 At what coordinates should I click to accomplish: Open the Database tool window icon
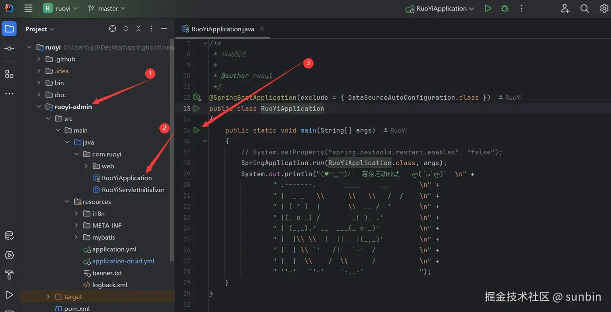pyautogui.click(x=9, y=236)
